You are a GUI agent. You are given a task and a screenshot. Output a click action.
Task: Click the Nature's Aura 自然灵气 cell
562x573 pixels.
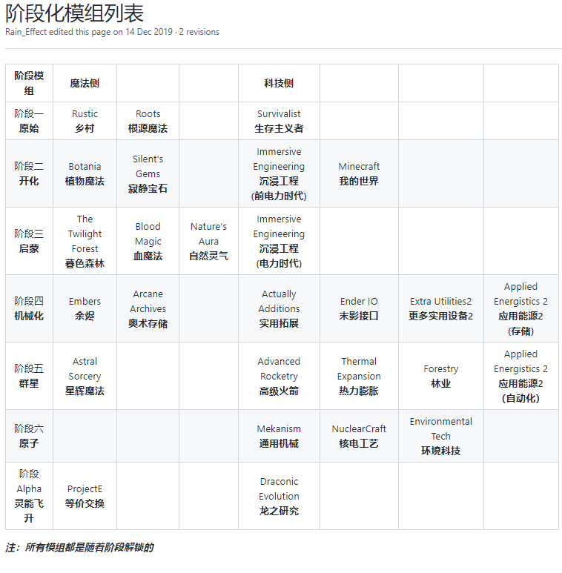tap(208, 241)
